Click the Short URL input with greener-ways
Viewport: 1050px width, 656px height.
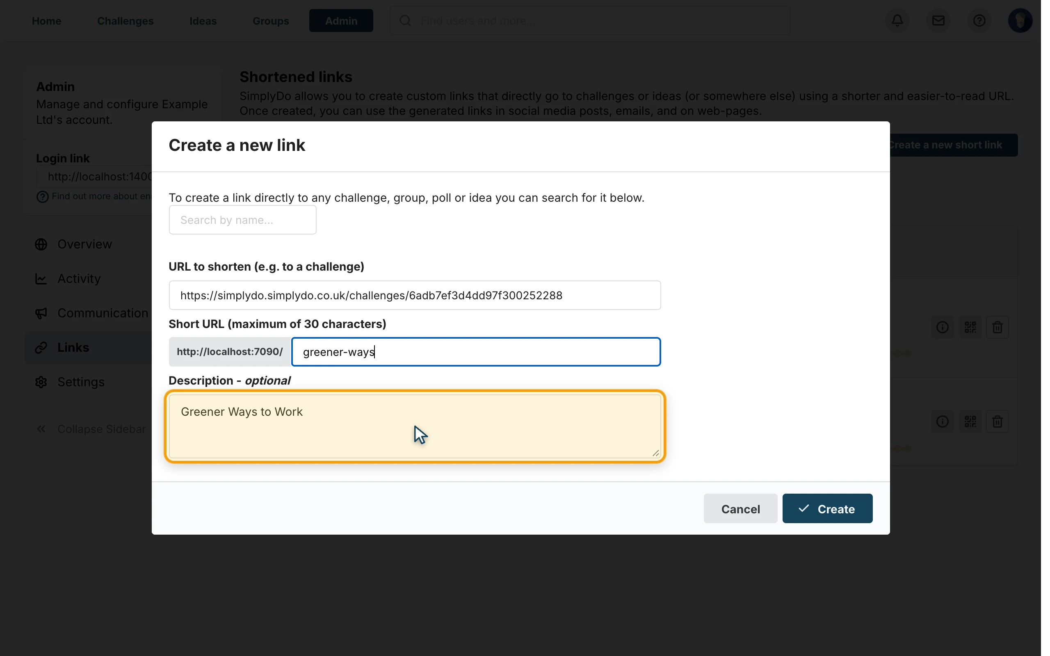coord(476,352)
